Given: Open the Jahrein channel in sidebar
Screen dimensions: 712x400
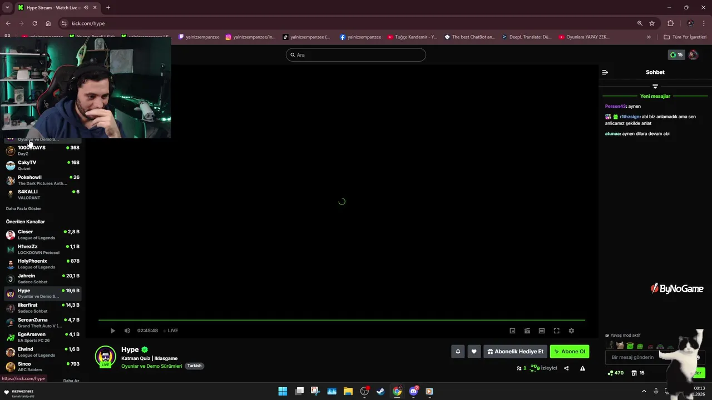Looking at the screenshot, I should (x=43, y=278).
